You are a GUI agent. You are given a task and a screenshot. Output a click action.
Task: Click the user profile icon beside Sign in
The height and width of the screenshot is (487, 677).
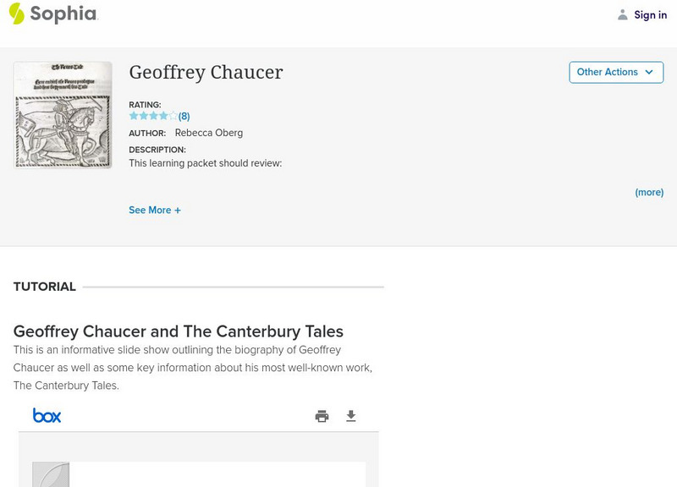[623, 14]
